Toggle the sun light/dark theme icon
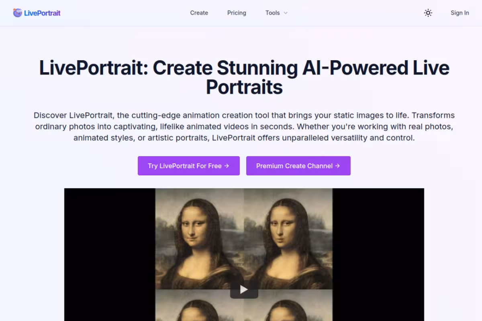Image resolution: width=482 pixels, height=321 pixels. (x=428, y=13)
